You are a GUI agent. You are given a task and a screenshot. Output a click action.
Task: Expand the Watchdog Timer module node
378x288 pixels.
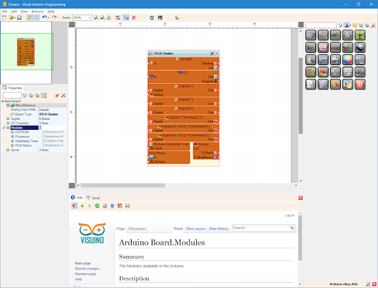tap(12, 141)
